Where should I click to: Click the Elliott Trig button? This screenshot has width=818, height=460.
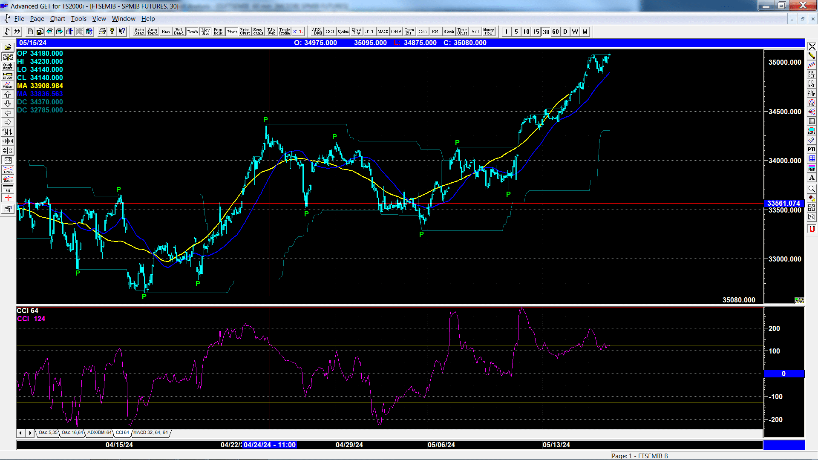click(357, 32)
